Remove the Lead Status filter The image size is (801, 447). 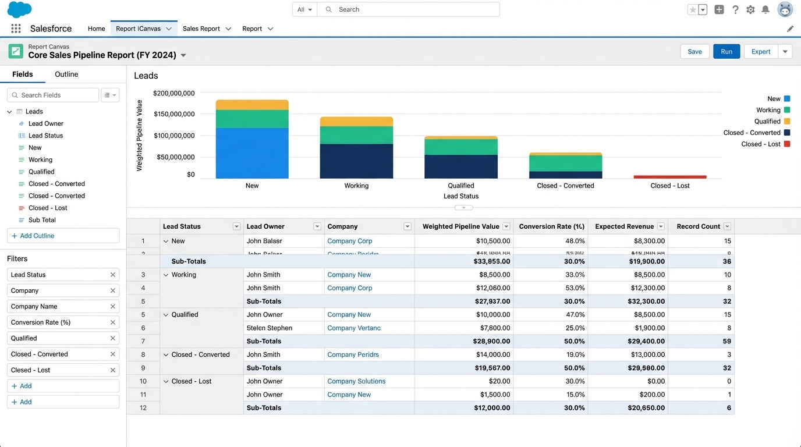point(113,274)
